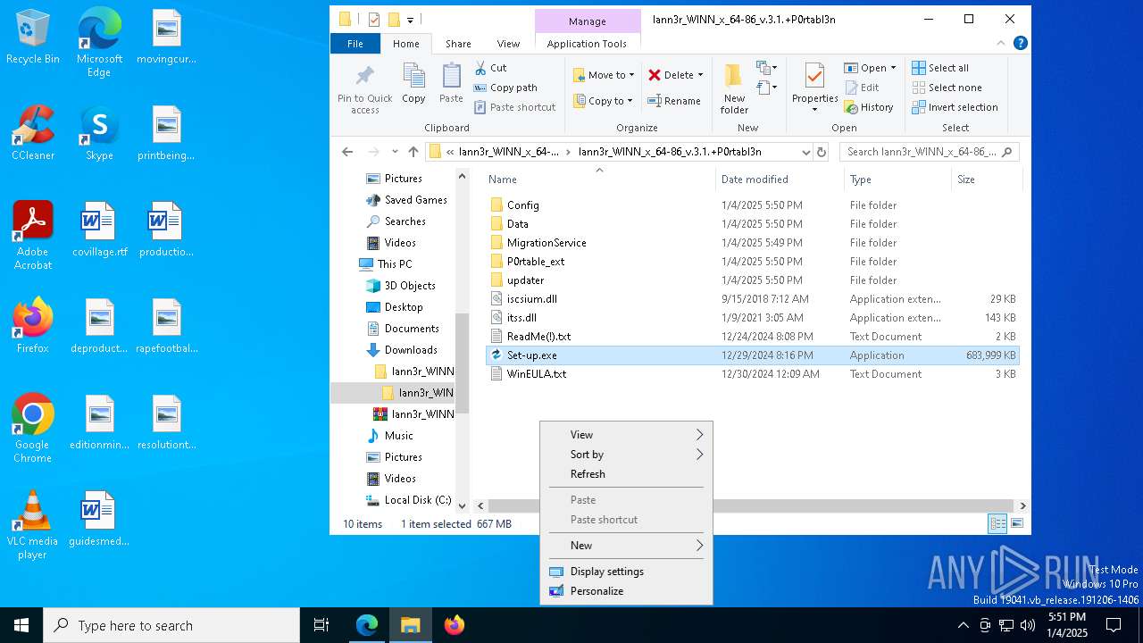Open the notification center icon

1114,625
